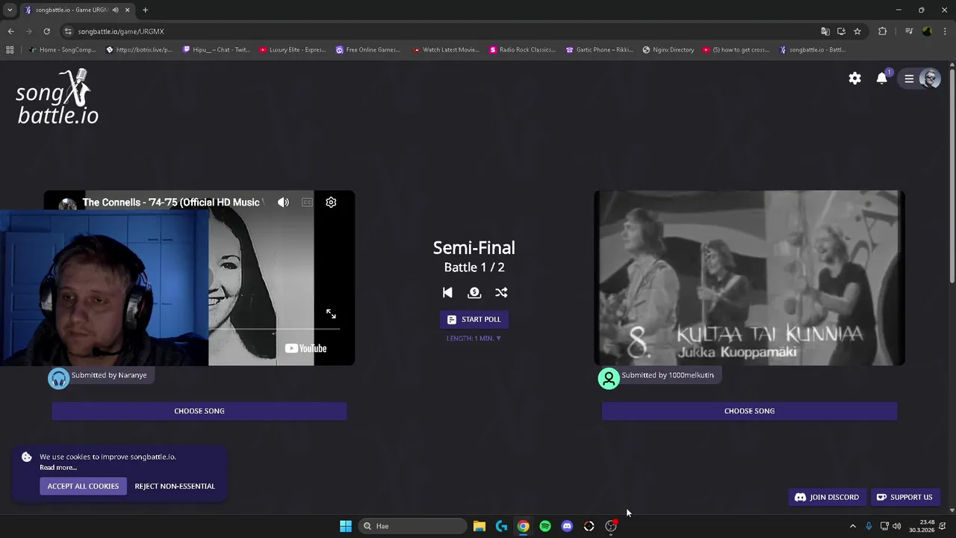956x538 pixels.
Task: Open the settings gear on songbattle.io
Action: (x=854, y=78)
